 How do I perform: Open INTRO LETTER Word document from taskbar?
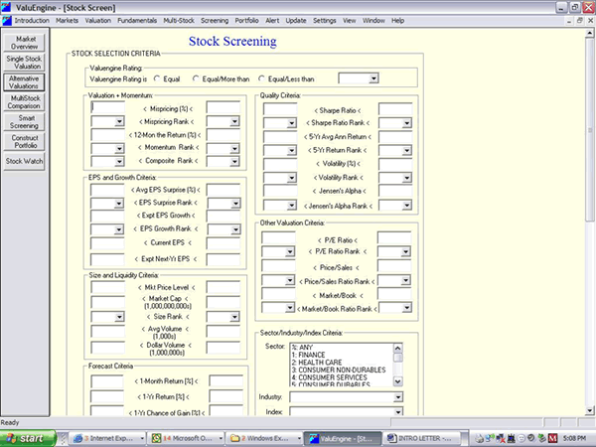[x=422, y=438]
